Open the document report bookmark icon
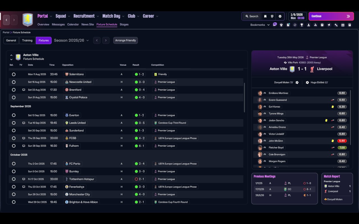The image size is (359, 224). point(322,25)
